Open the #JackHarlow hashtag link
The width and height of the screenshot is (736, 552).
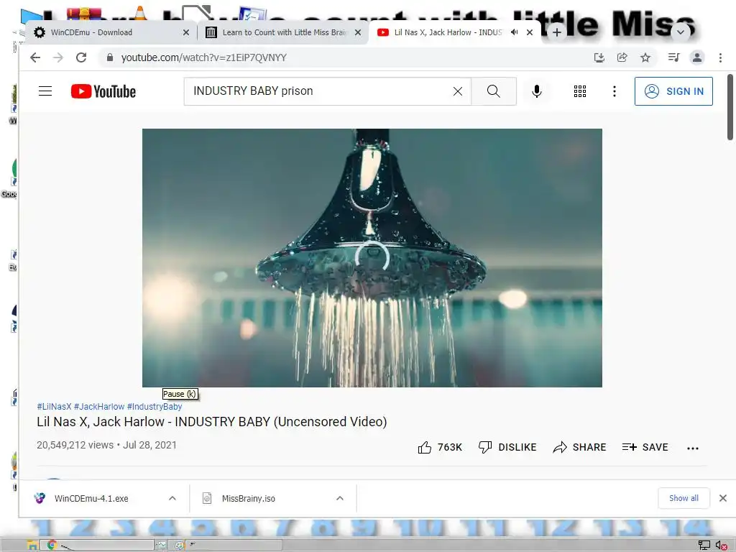(x=99, y=407)
